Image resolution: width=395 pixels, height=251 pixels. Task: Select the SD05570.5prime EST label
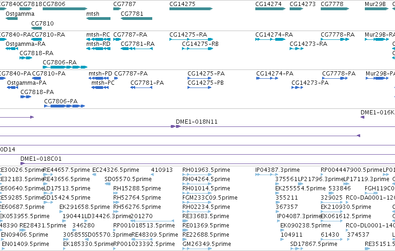(128, 179)
